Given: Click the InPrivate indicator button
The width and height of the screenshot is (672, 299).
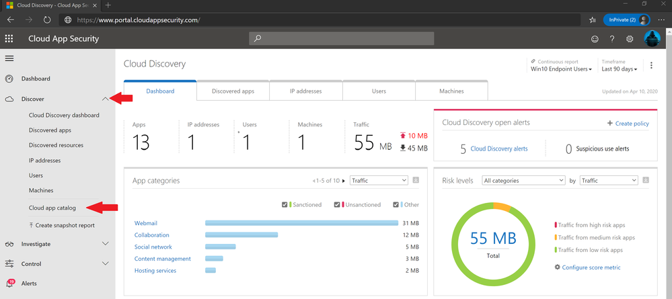Looking at the screenshot, I should coord(626,19).
